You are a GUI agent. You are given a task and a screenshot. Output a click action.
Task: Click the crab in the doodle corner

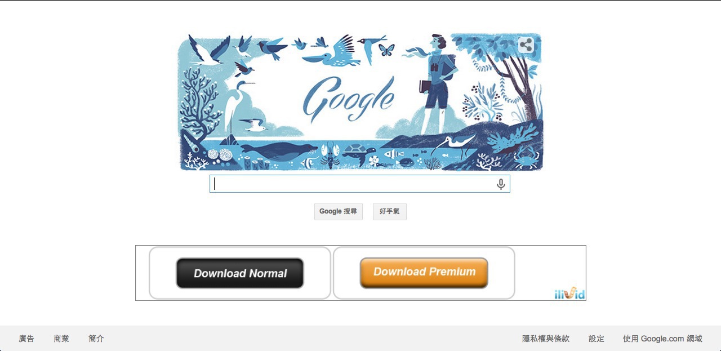[527, 155]
